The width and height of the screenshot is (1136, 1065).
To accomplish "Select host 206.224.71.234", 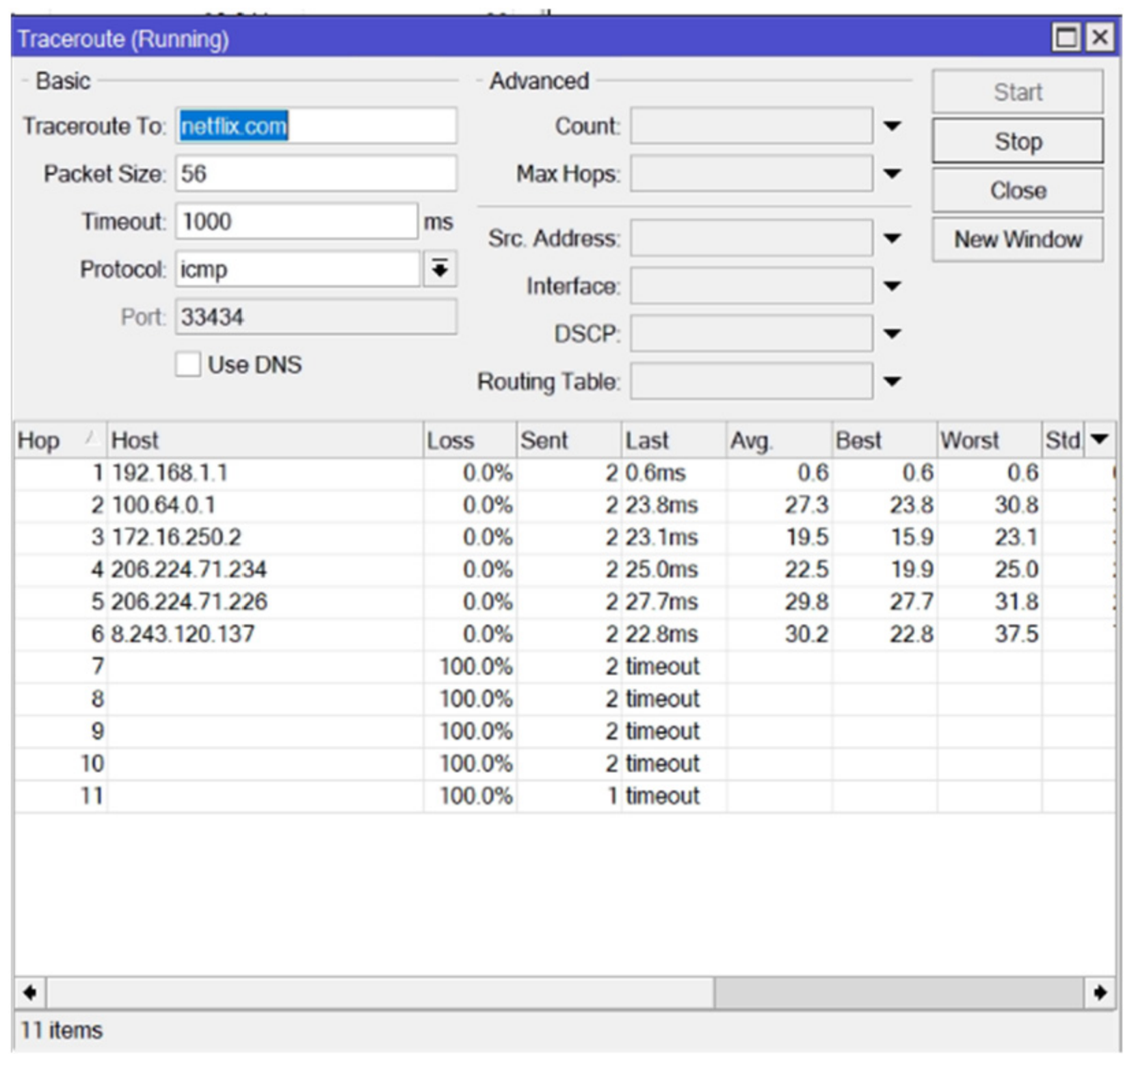I will click(189, 569).
